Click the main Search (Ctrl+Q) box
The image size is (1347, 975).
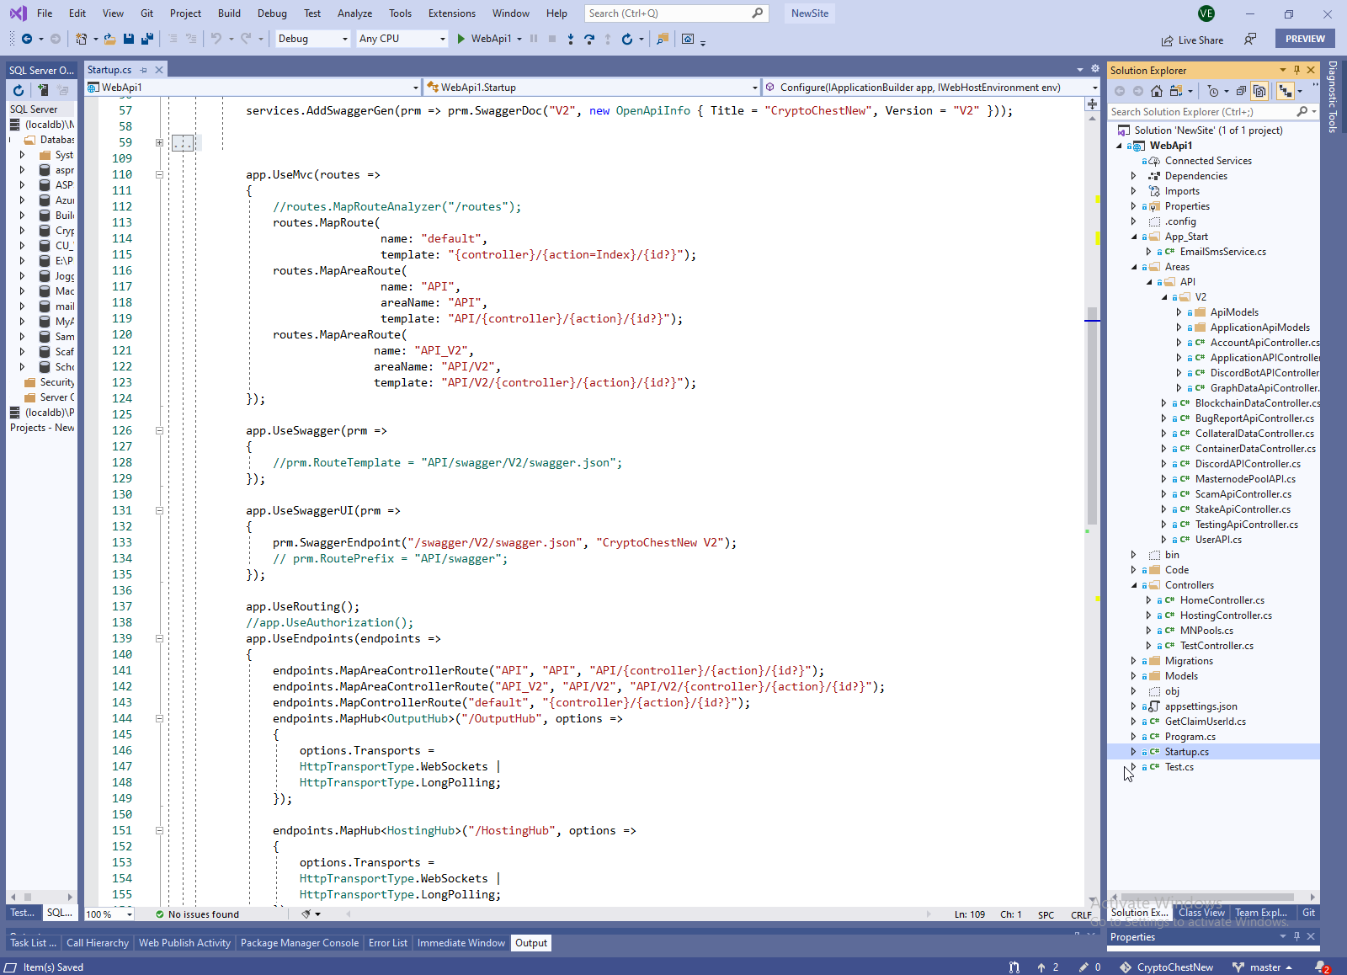pos(676,13)
